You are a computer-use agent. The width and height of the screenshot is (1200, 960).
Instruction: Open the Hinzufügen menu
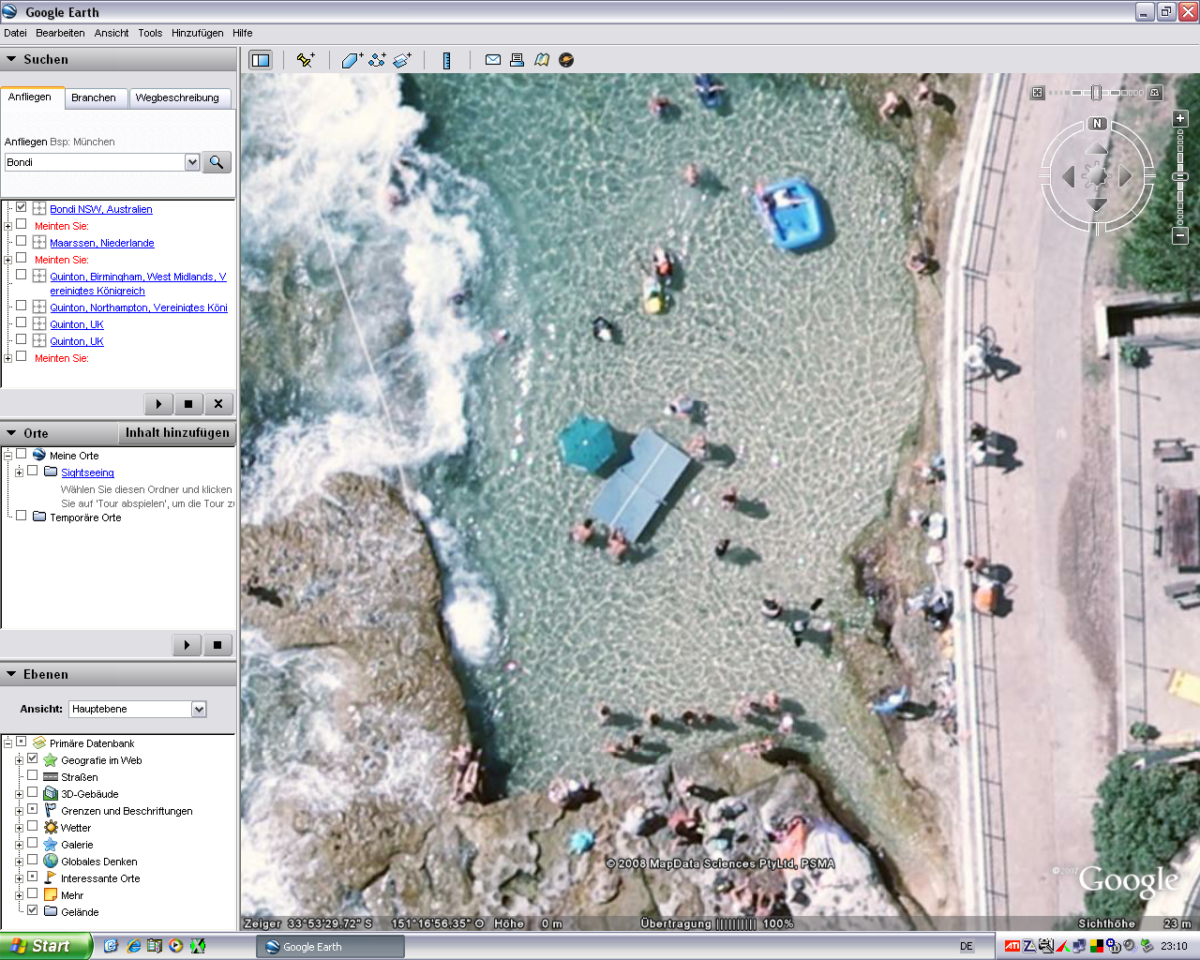point(197,33)
